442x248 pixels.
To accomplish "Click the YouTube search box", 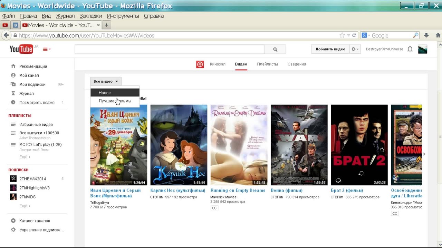I will (x=170, y=49).
